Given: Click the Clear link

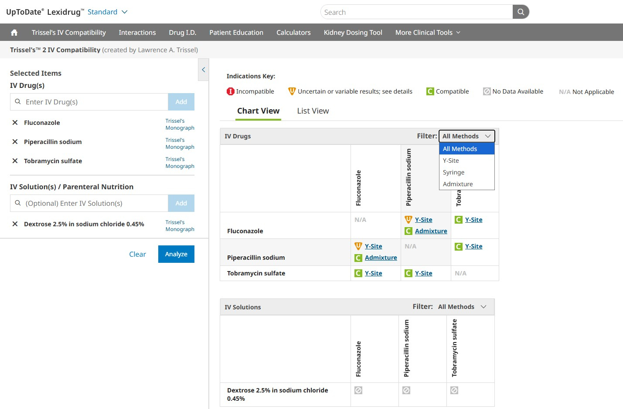Looking at the screenshot, I should (137, 254).
